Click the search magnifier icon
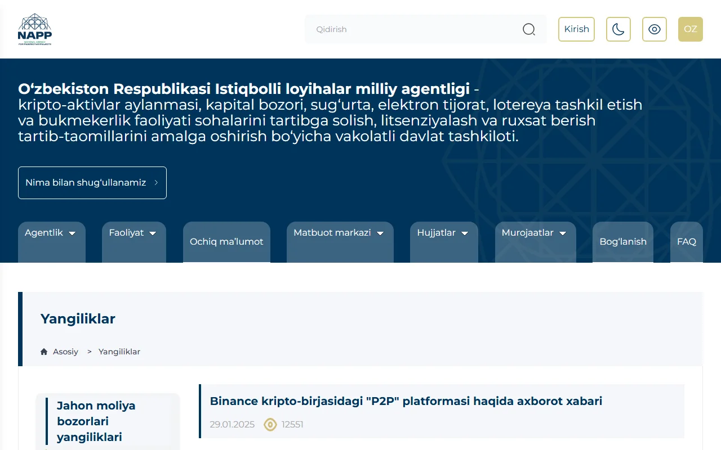721x450 pixels. click(529, 29)
